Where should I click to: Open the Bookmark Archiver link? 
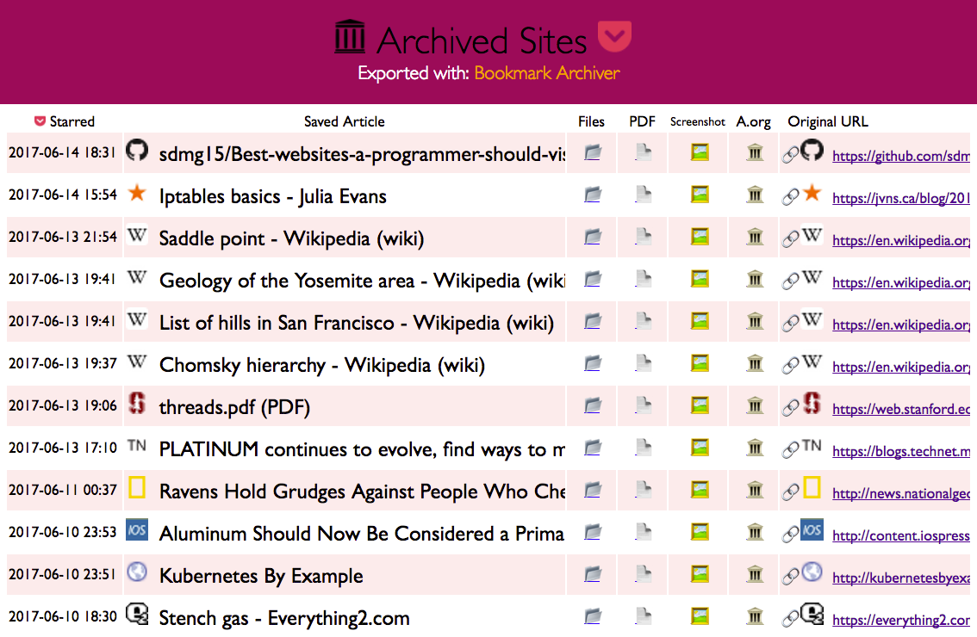(546, 73)
